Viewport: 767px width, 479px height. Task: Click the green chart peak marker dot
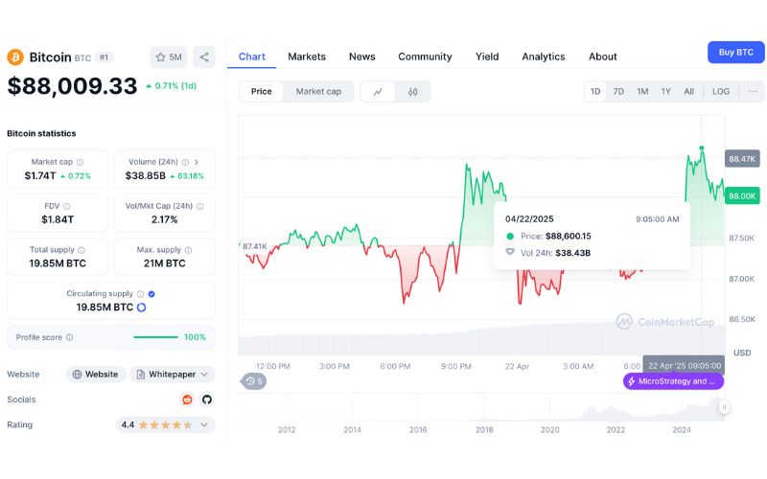(702, 148)
